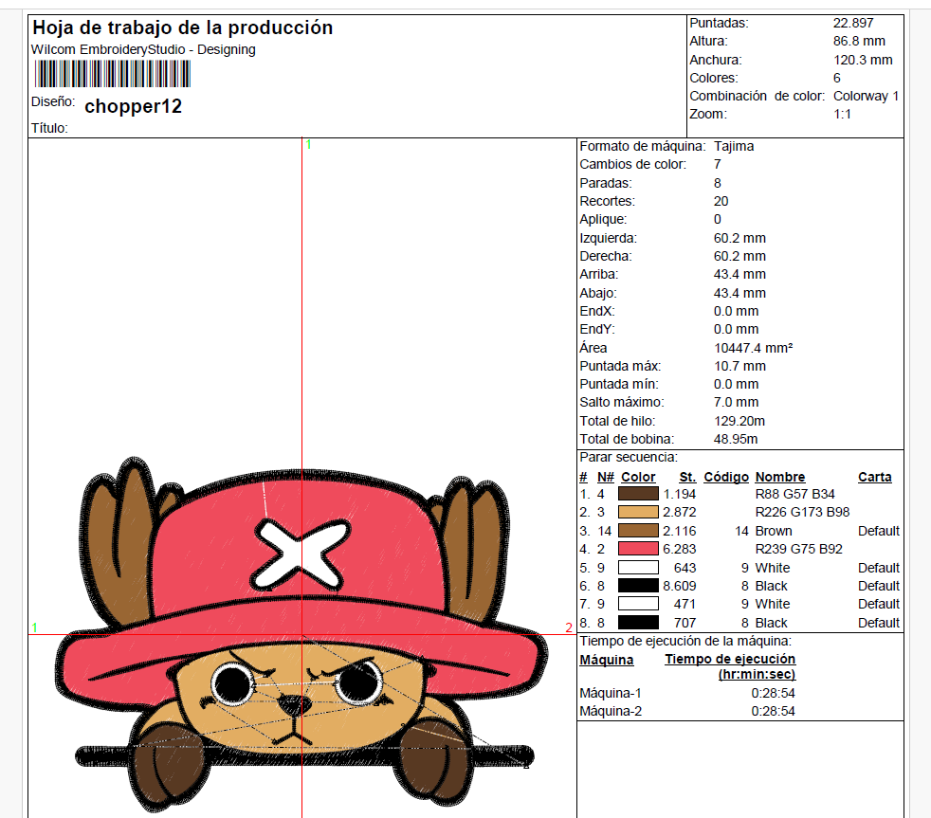The height and width of the screenshot is (818, 931).
Task: Click the Combinación de color value Colorway 1
Action: click(x=866, y=96)
